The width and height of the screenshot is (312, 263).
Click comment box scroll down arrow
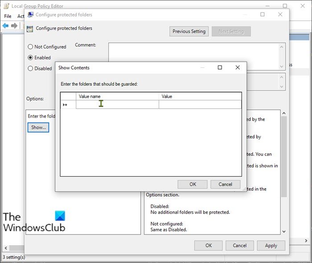point(281,66)
